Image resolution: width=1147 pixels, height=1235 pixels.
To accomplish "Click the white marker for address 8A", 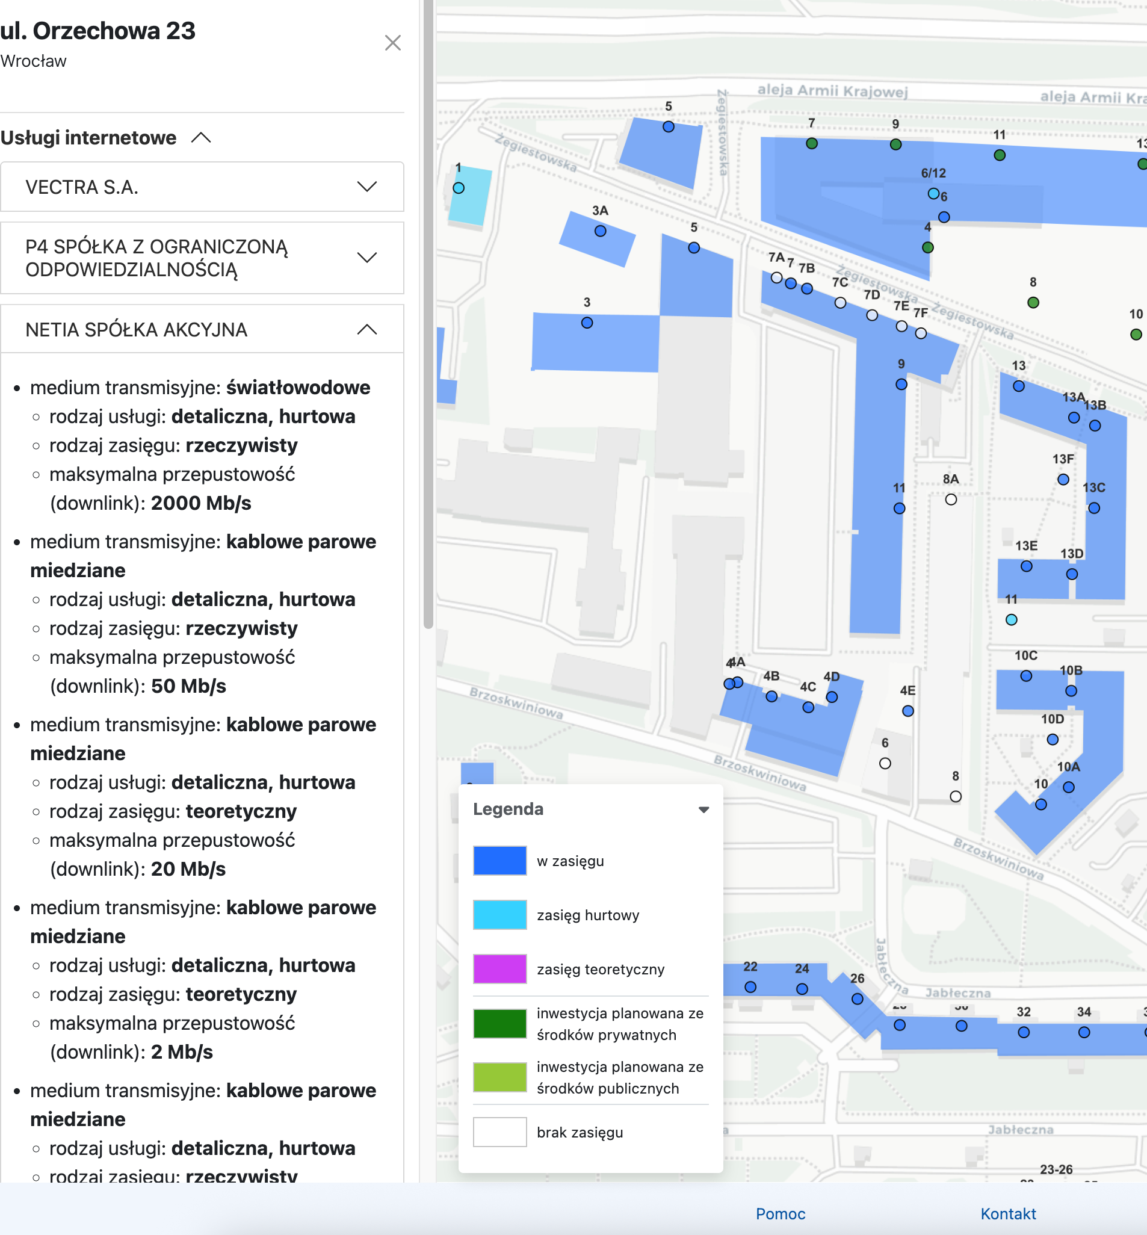I will tap(951, 500).
